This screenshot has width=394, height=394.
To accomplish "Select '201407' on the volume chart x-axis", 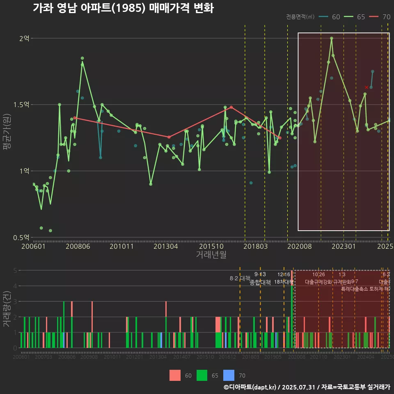I will 182,357.
